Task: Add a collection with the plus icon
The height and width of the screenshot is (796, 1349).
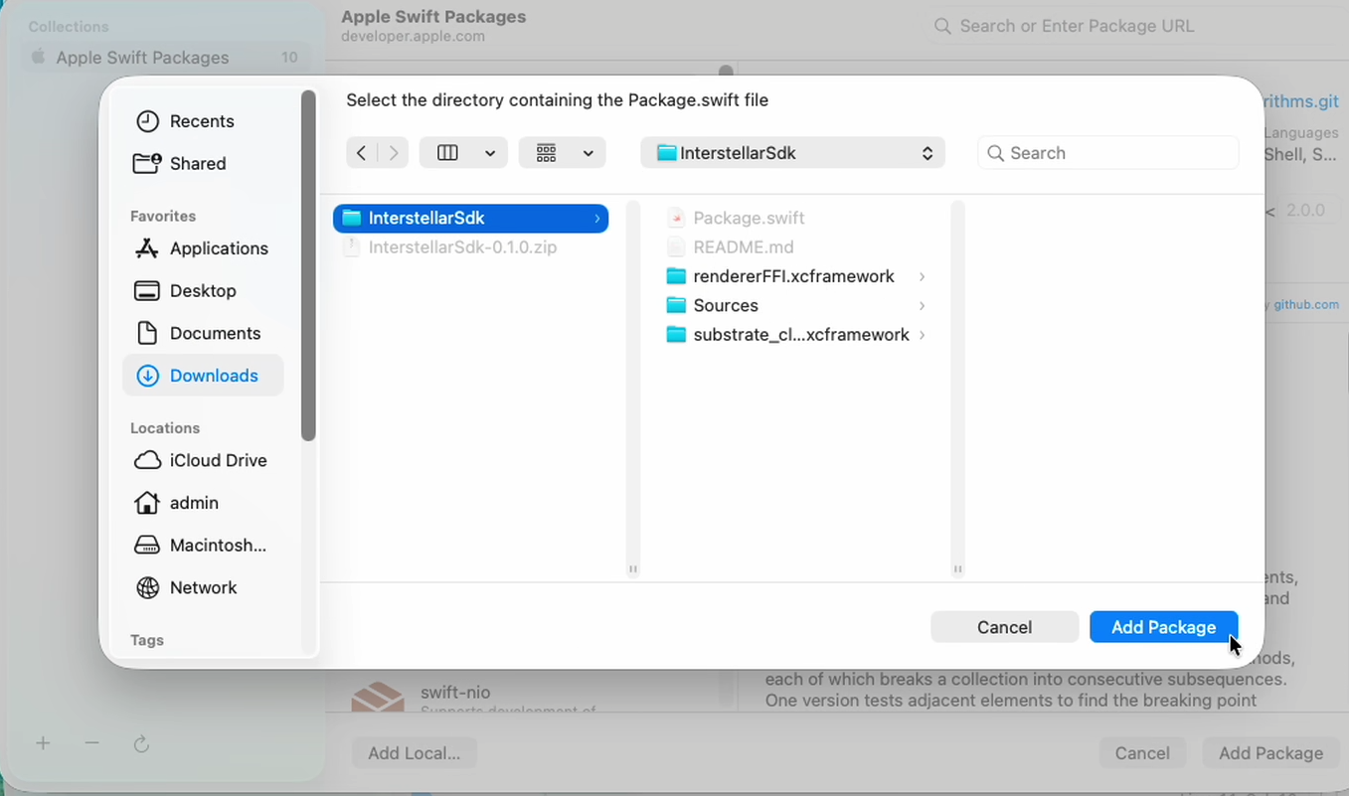Action: click(x=43, y=743)
